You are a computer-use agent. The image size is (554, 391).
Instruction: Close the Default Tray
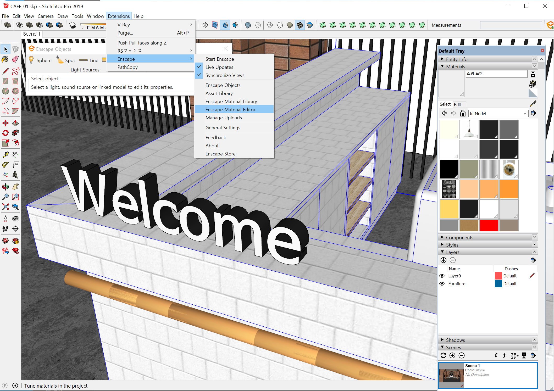pos(542,51)
